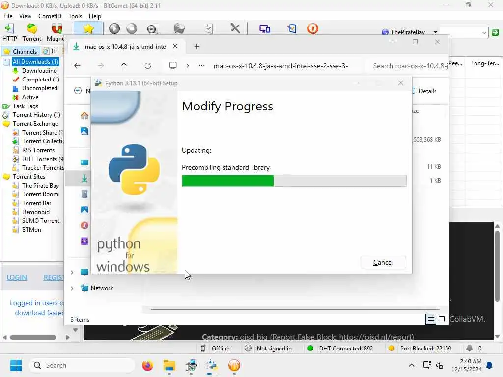The image size is (503, 377).
Task: Click the Stop task toolbar icon
Action: (x=132, y=28)
